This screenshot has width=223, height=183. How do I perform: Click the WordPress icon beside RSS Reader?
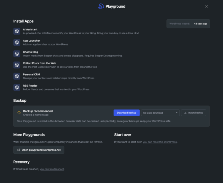(x=17, y=87)
